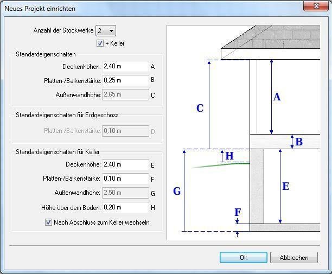Click the Keller Außenwandhöhe field labeled G
The image size is (332, 274).
pos(125,193)
